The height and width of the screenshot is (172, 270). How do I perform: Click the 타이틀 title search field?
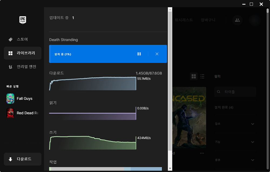tap(235, 92)
